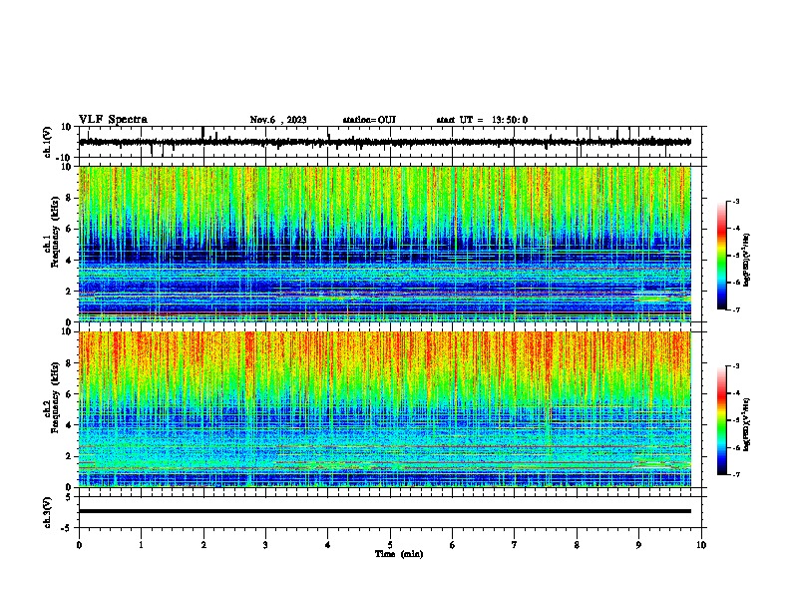Click the thick black ch.3 voltage line
Viewport: 790px width, 611px height.
[x=385, y=511]
